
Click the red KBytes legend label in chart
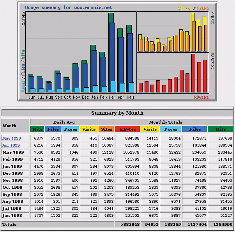click(x=201, y=97)
